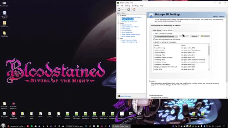Select Adjust image settings with preview
Screen dimensions: 228x128
click(131, 17)
